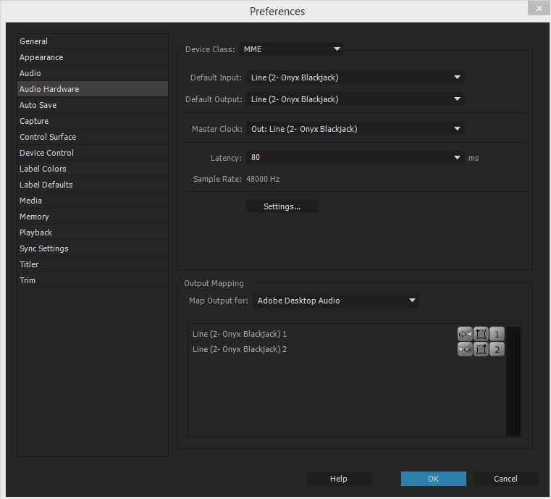Open the Latency dropdown
Screen dimensions: 551x499
click(355, 157)
